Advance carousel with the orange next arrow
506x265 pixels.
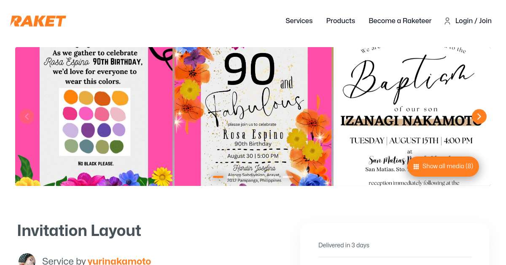[479, 117]
